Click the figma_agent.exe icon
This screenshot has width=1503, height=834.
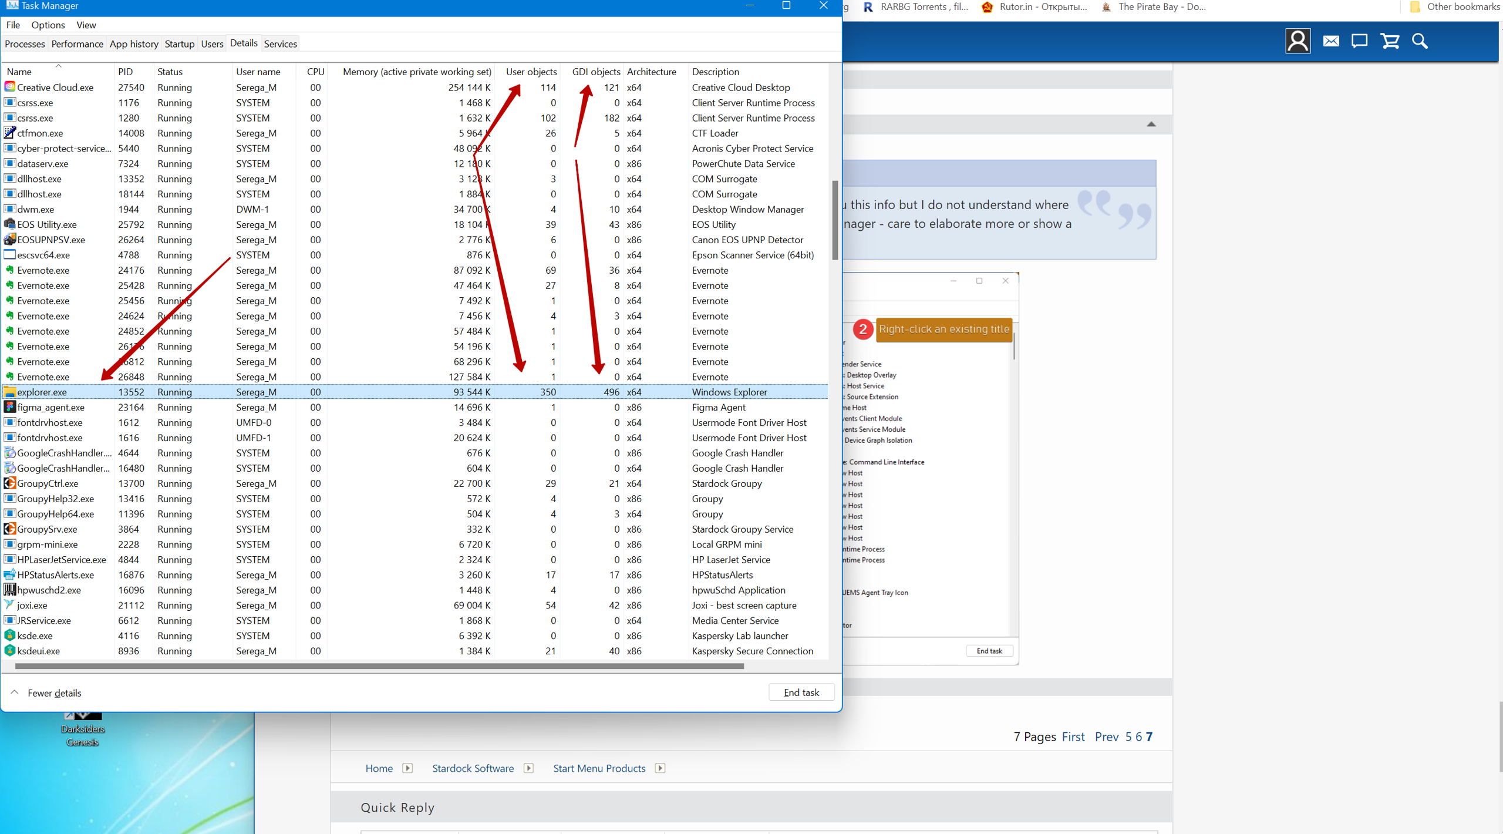[x=9, y=407]
